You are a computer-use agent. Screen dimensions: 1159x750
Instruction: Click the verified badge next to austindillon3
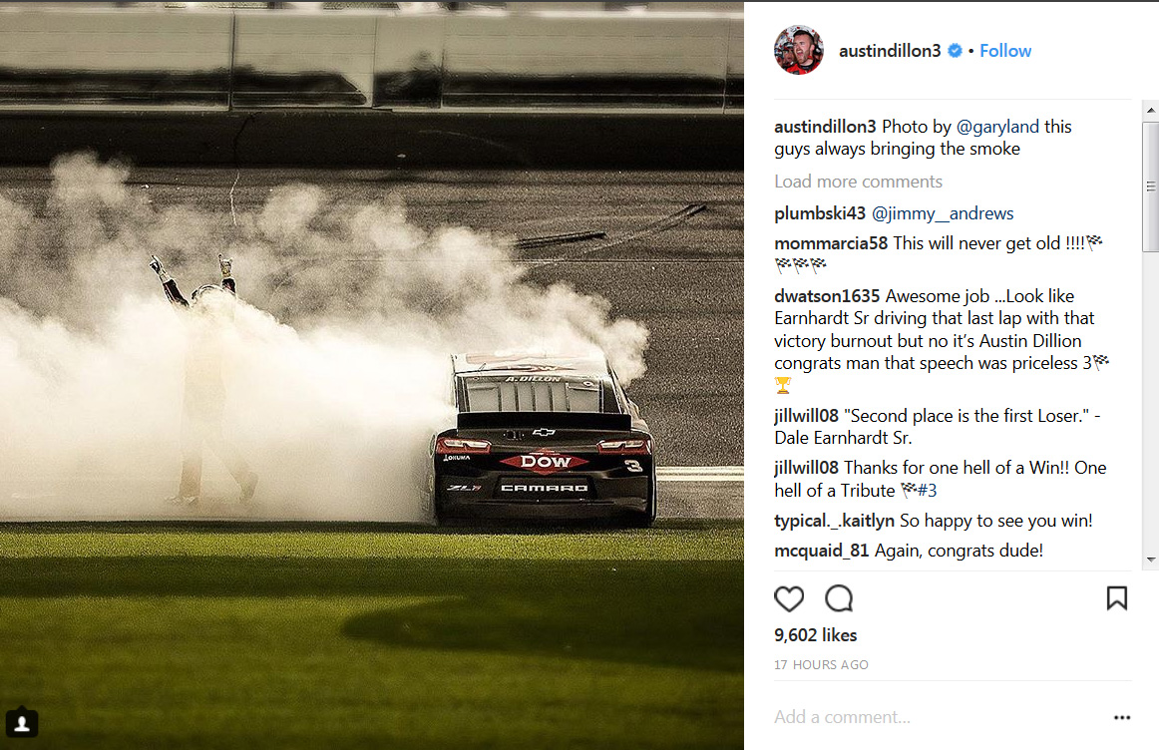tap(955, 50)
